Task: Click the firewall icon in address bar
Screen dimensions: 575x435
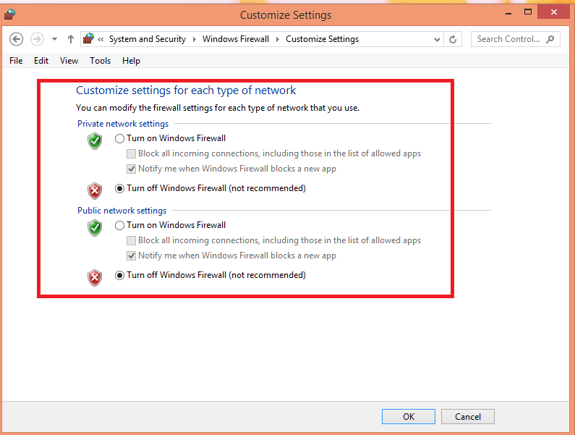Action: (x=88, y=38)
